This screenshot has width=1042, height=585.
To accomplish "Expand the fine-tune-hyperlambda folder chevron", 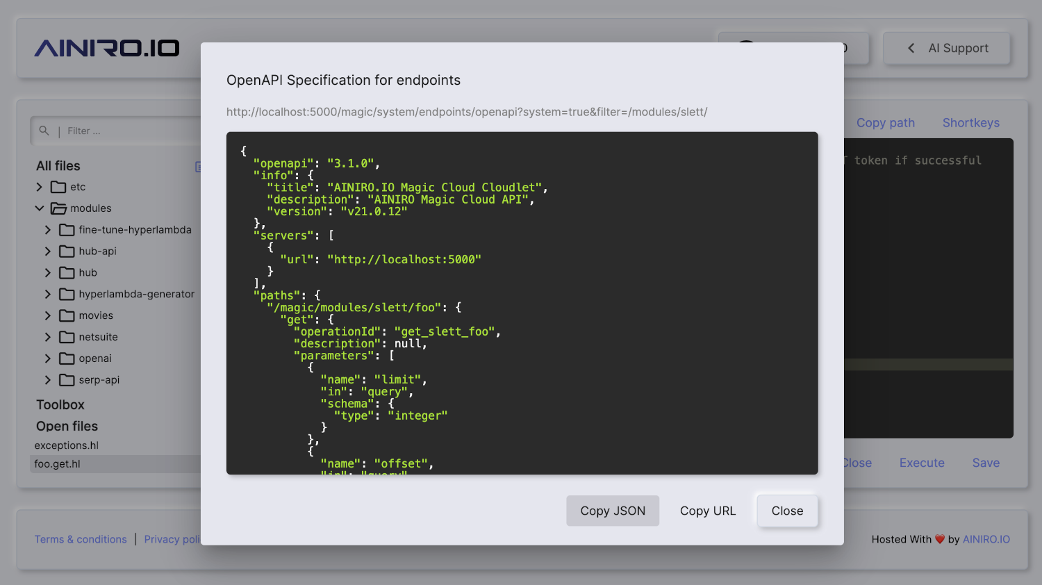I will tap(48, 230).
